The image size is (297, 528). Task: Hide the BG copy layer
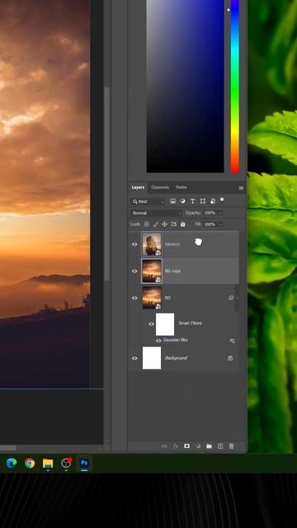134,271
